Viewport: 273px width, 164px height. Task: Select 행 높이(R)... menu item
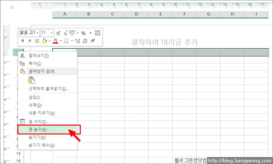48,130
